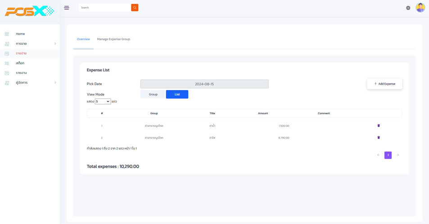Open the rows-per-page dropdown showing 5

click(103, 102)
